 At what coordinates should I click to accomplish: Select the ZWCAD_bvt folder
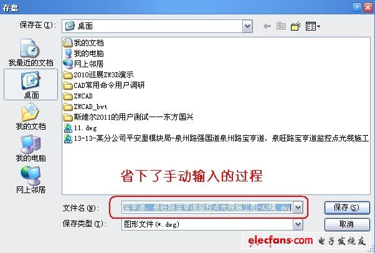click(x=85, y=107)
